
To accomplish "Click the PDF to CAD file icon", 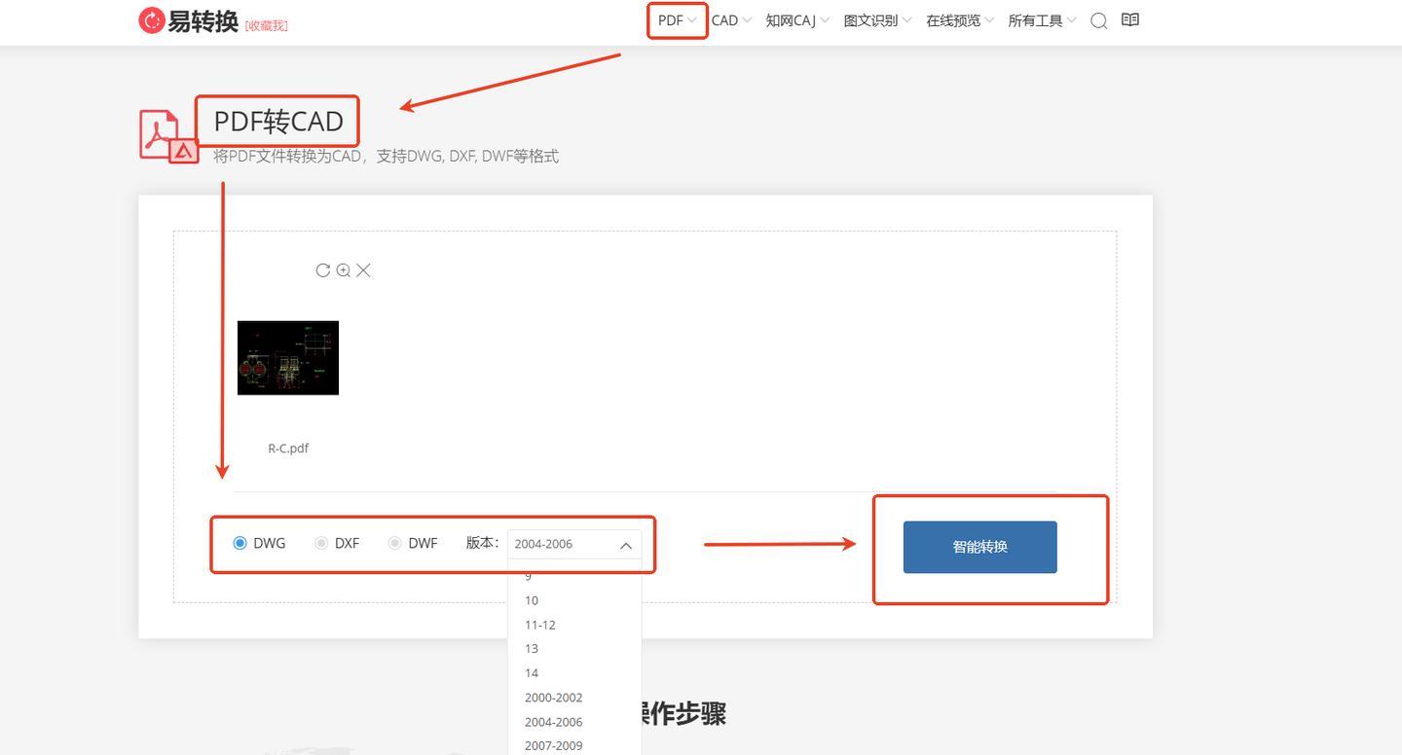I will tap(168, 135).
